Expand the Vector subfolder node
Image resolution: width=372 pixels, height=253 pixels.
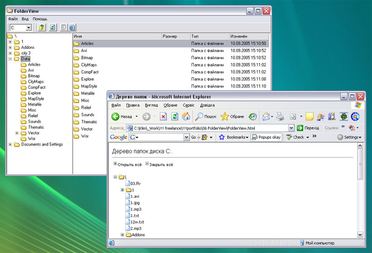click(17, 133)
